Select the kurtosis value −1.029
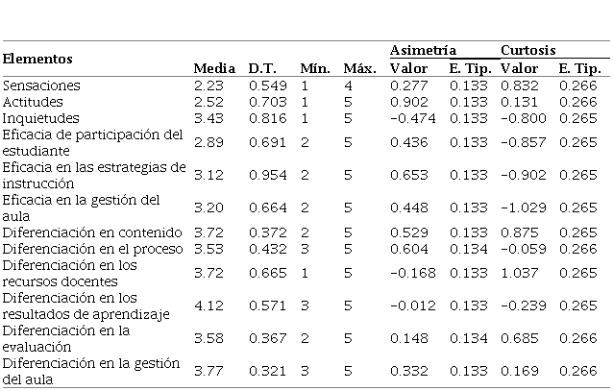613x391 pixels. [521, 208]
